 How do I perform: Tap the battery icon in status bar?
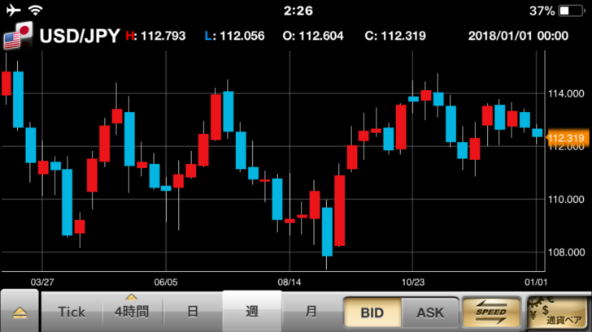point(572,11)
